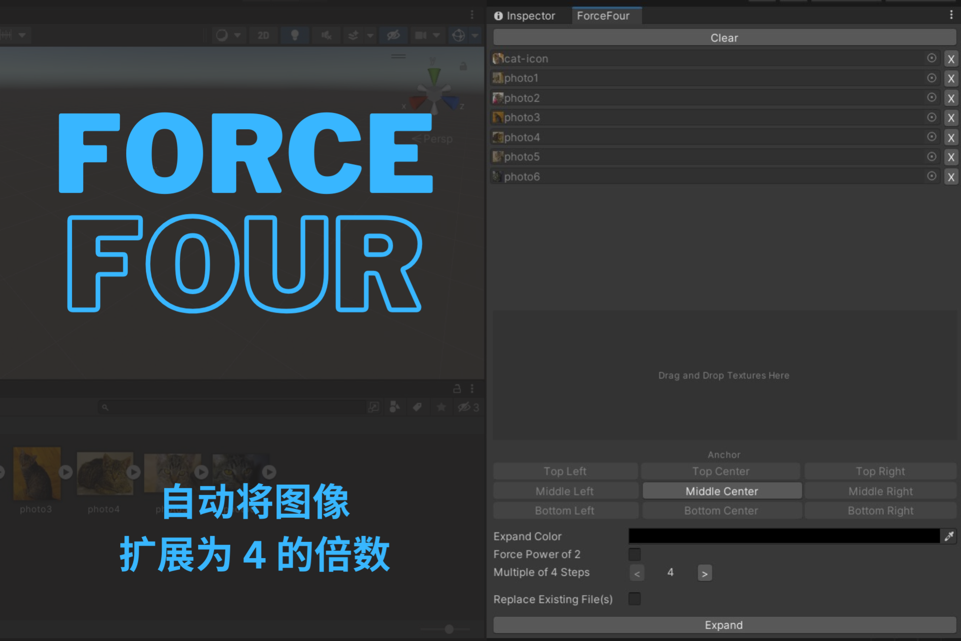961x641 pixels.
Task: Open the ForceFour panel options menu
Action: pyautogui.click(x=951, y=15)
